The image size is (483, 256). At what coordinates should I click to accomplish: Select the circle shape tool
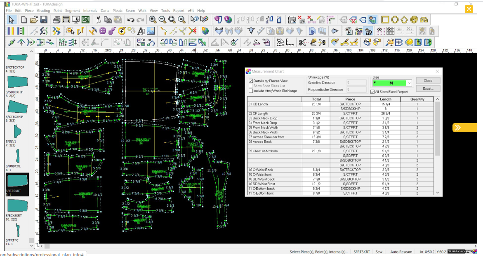coord(395,20)
